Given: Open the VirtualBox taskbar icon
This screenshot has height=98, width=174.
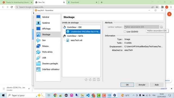Looking at the screenshot, I should click(115, 95).
